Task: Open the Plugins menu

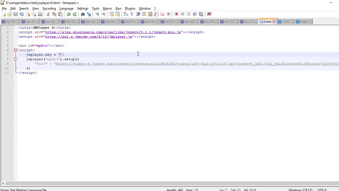Action: pos(130,8)
